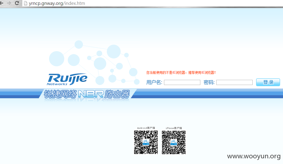283x164 pixels.
Task: Click the 用户名 label
Action: click(x=154, y=82)
